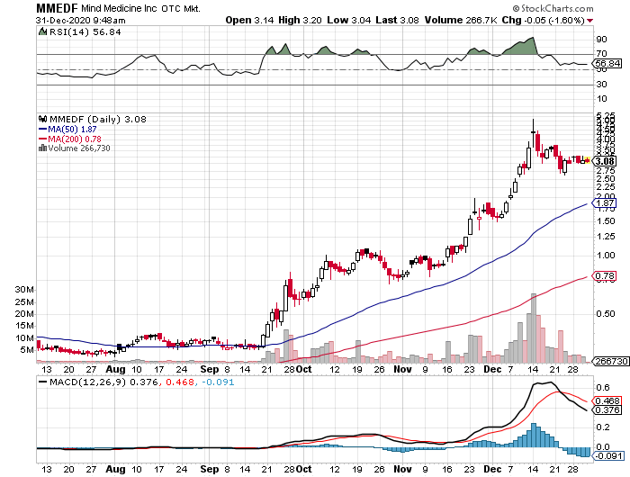
Task: Click the Volume 266.7K header value
Action: (x=461, y=20)
